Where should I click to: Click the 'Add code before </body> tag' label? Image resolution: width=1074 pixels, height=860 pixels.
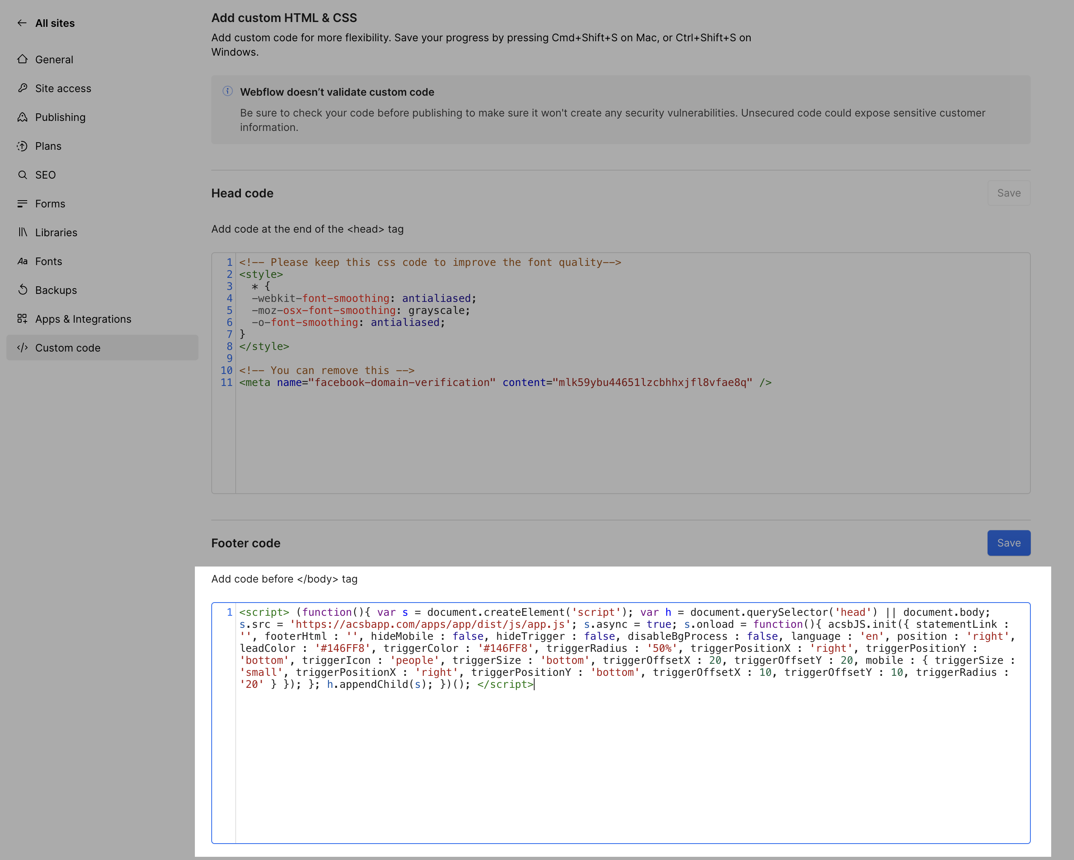pyautogui.click(x=285, y=579)
